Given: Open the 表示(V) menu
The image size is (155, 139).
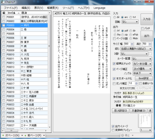Looking at the screenshot, I should coord(39,8).
